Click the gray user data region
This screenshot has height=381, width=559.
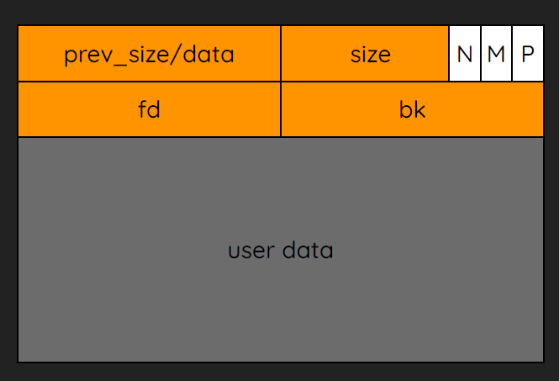(x=281, y=249)
